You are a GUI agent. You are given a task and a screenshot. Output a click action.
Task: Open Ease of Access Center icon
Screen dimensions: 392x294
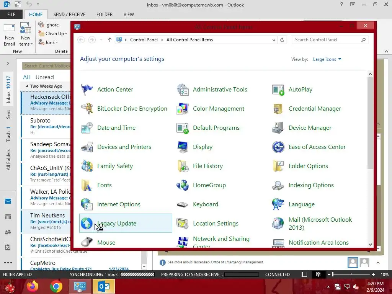pos(278,147)
